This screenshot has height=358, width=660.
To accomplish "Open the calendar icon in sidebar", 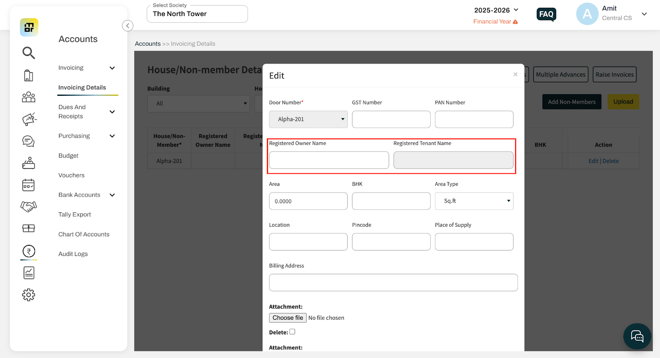I will click(28, 185).
